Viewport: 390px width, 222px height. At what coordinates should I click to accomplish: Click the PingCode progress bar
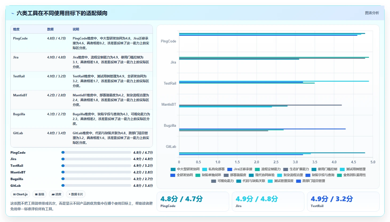(x=96, y=152)
